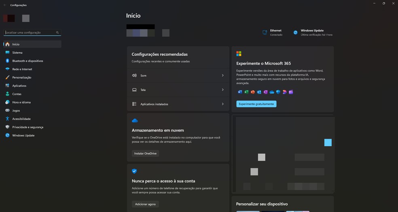
Task: Click the Experimente o Microsoft 365 heading
Action: [x=263, y=63]
